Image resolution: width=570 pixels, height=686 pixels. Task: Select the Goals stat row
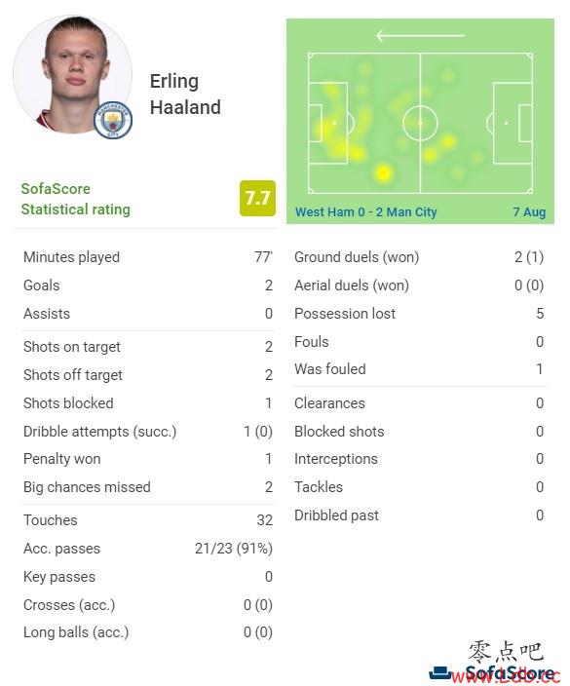(x=148, y=286)
